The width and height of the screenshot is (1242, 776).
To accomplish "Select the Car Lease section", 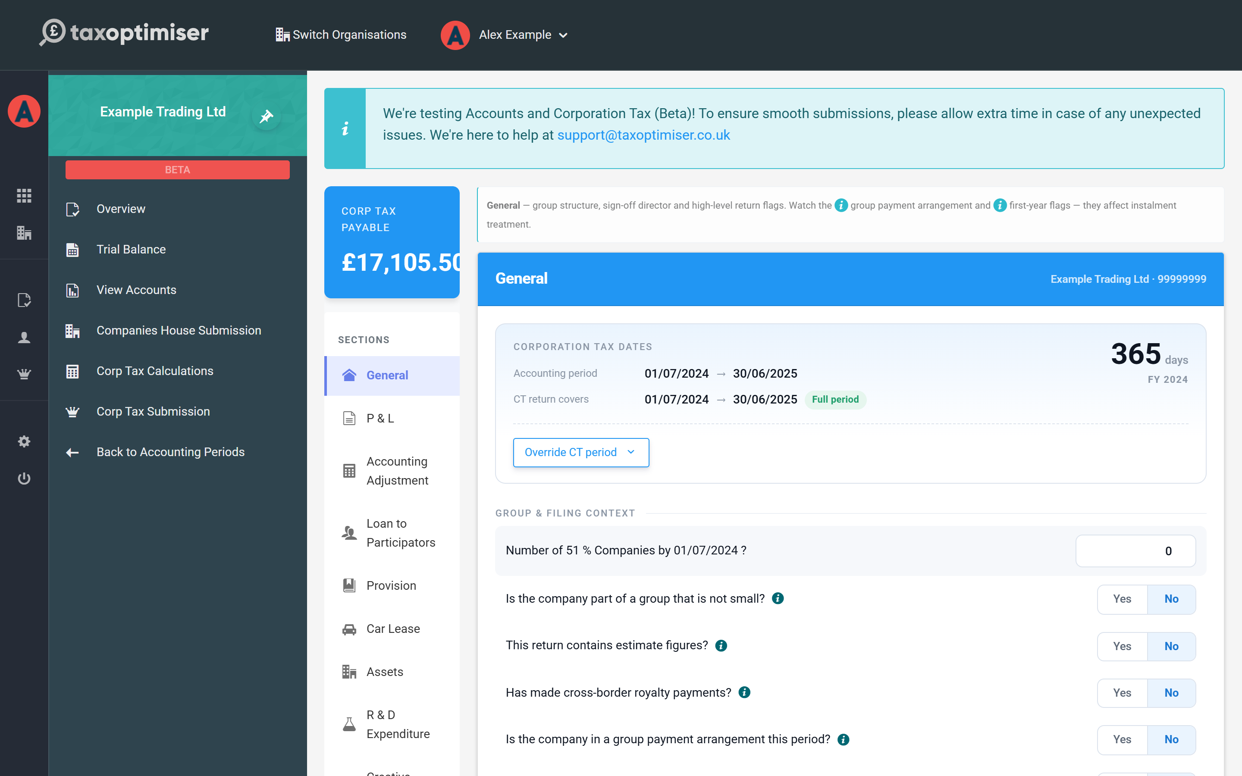I will tap(392, 629).
